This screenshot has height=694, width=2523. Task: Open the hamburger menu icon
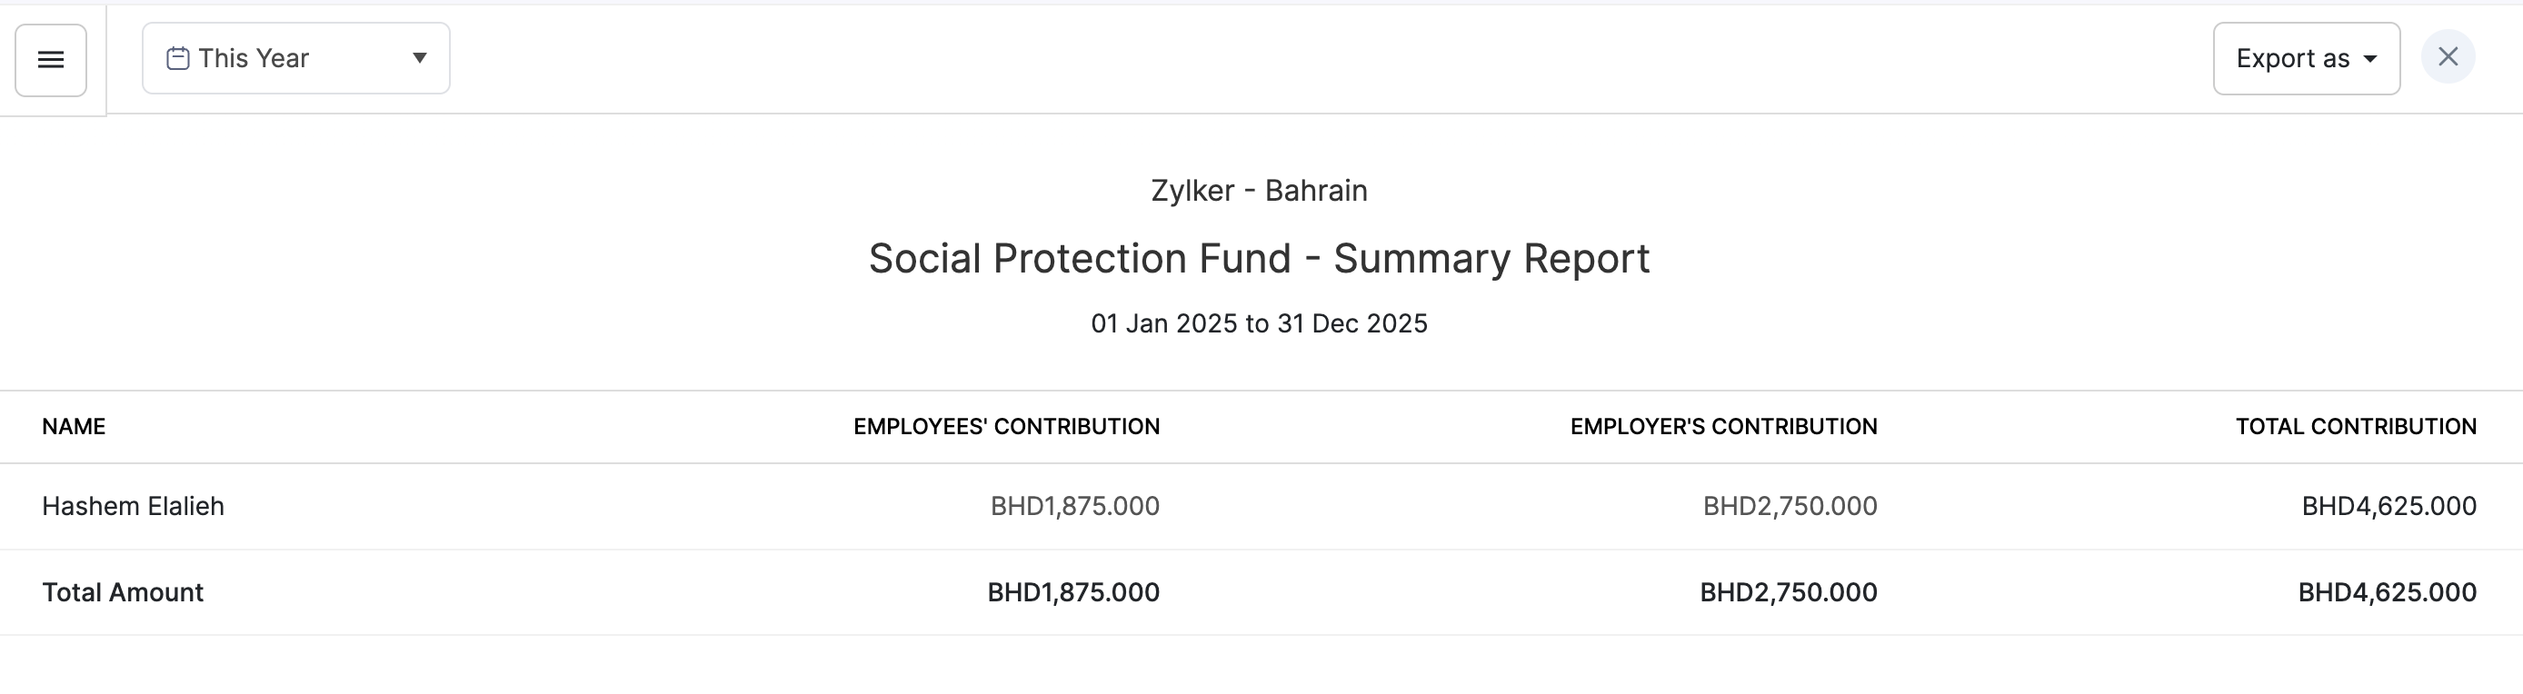click(51, 60)
